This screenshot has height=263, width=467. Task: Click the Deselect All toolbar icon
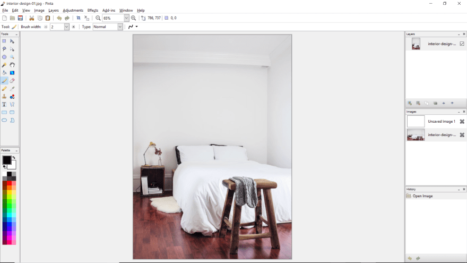coord(87,18)
